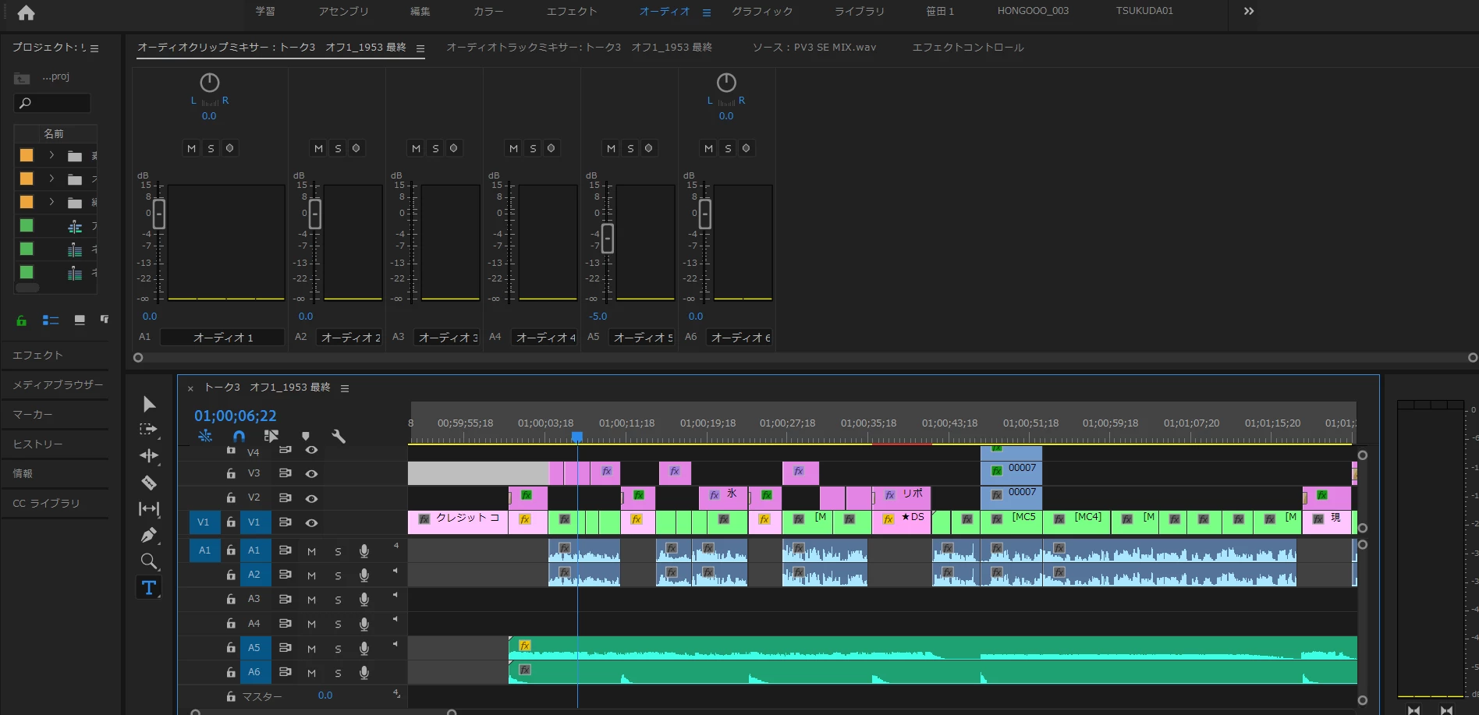
Task: Switch project panel to freeform view
Action: point(105,320)
